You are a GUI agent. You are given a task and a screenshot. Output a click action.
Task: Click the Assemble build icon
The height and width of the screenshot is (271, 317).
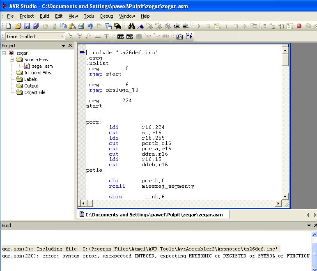179,37
